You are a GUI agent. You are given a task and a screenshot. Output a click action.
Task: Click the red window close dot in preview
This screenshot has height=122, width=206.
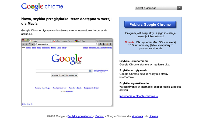click(23, 40)
